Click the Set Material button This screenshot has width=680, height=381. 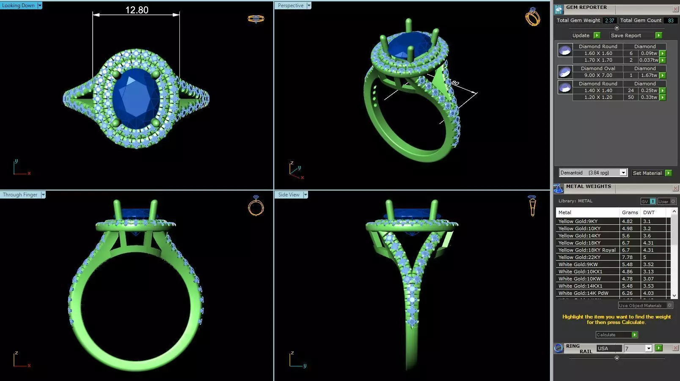pos(652,173)
